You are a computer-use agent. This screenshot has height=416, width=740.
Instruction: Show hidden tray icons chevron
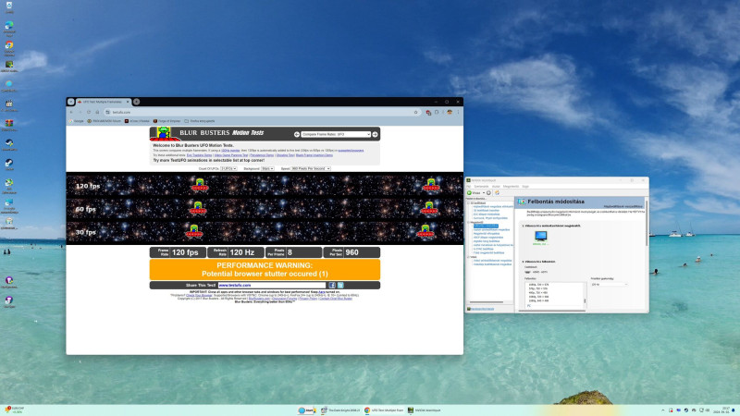[x=663, y=410]
